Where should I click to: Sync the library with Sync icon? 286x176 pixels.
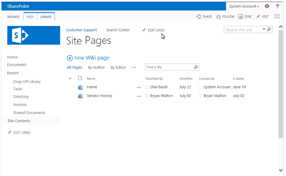point(240,17)
